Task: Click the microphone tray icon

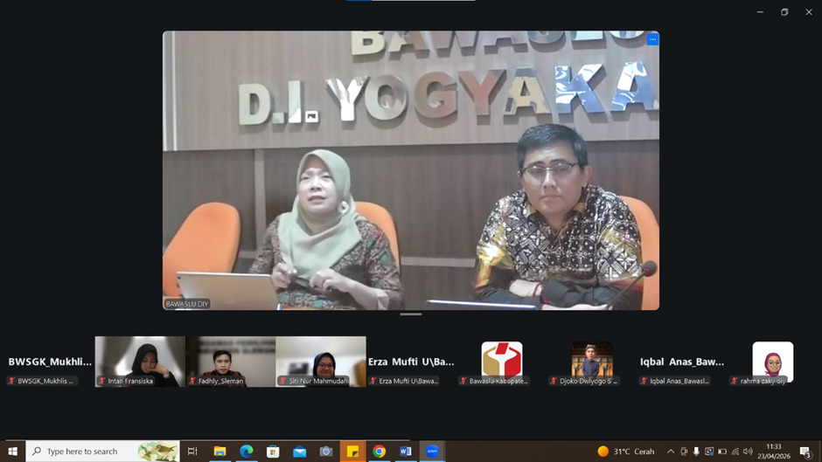Action: pos(696,451)
